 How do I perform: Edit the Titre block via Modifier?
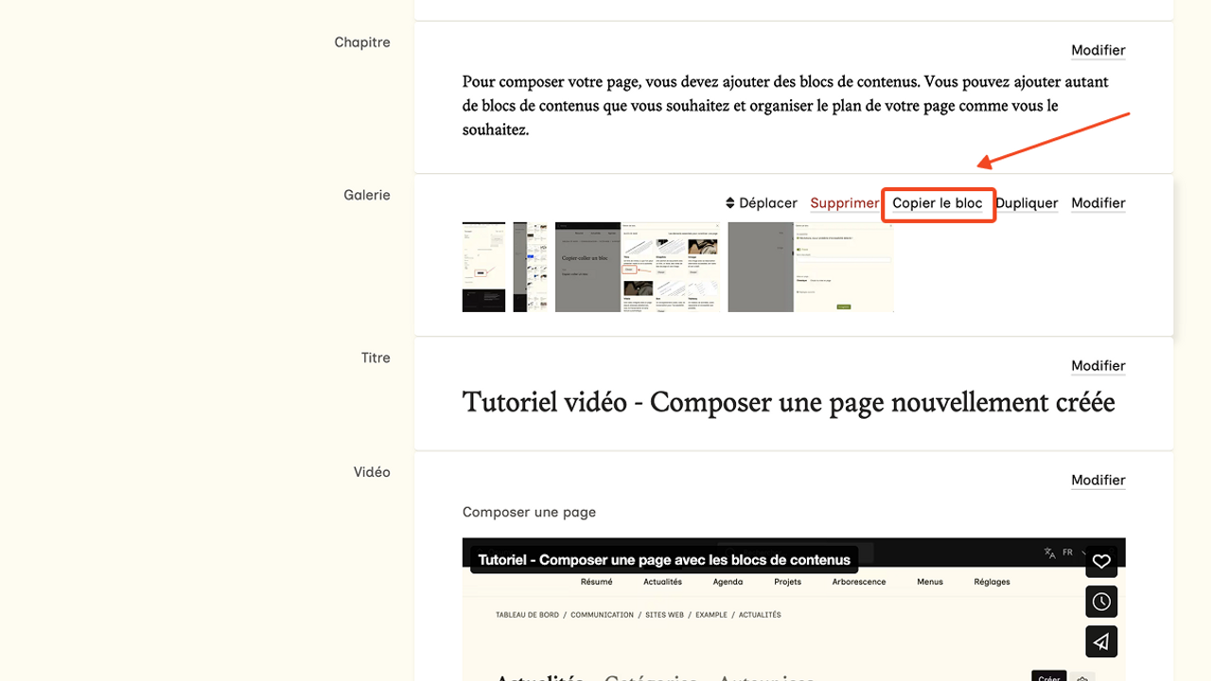click(x=1097, y=366)
